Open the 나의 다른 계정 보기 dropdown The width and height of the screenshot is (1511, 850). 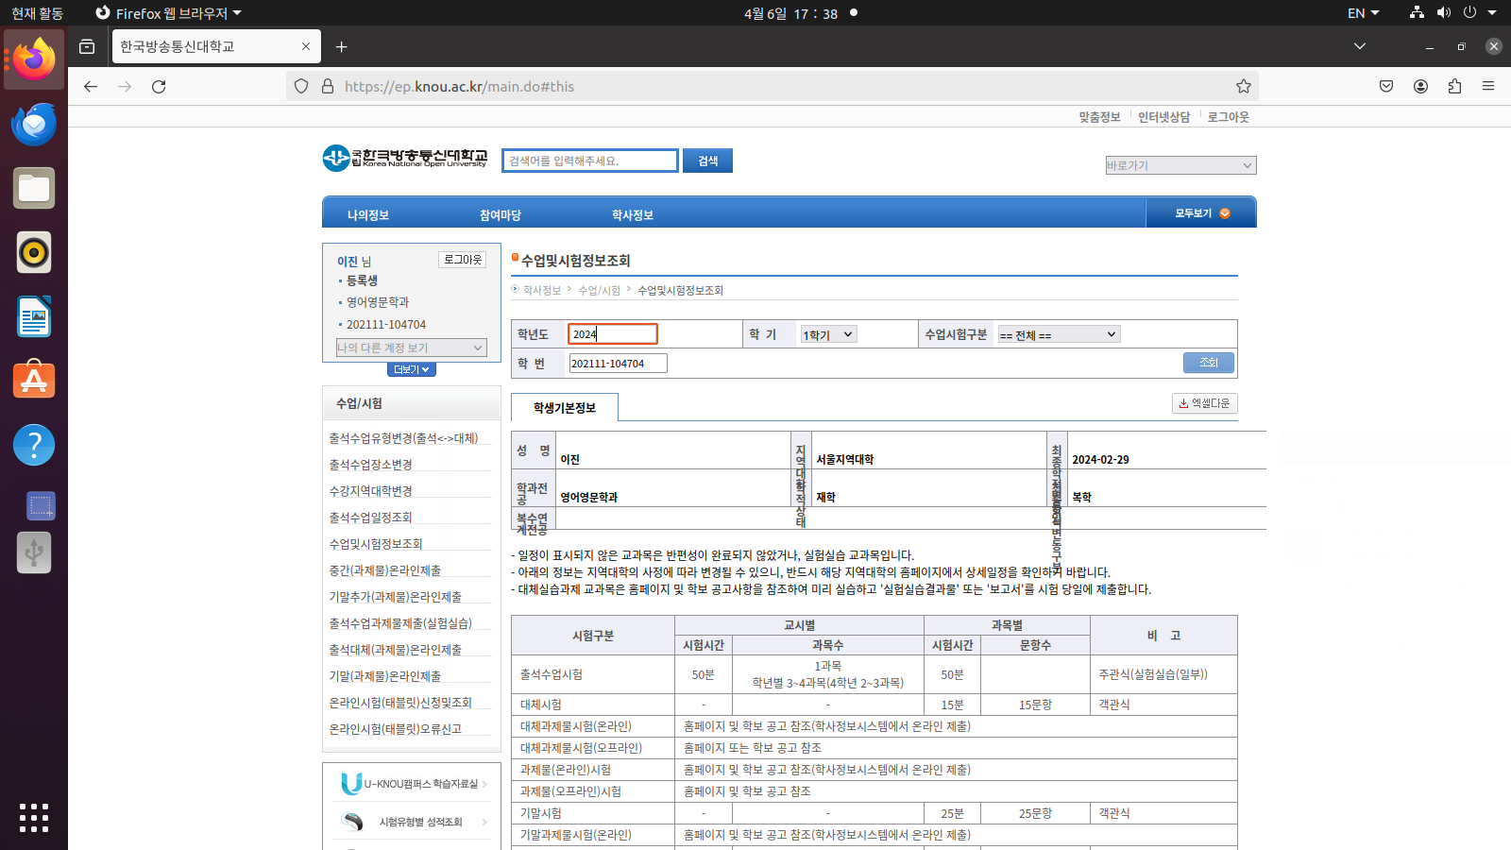411,348
